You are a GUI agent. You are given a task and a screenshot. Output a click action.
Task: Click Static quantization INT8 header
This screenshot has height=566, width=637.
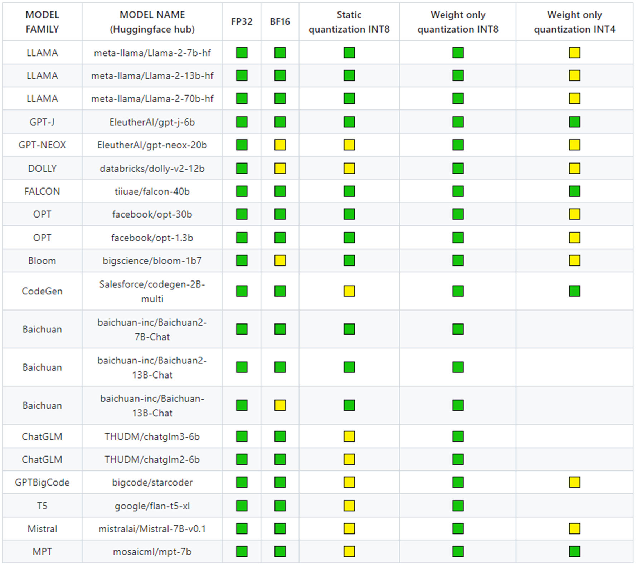[x=349, y=22]
